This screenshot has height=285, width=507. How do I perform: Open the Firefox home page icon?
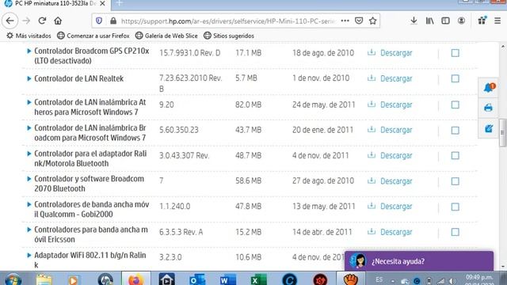[58, 21]
